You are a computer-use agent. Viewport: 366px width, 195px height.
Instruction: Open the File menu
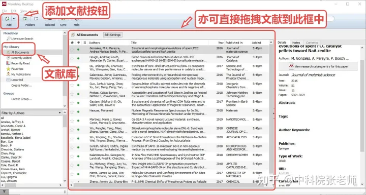[5, 11]
